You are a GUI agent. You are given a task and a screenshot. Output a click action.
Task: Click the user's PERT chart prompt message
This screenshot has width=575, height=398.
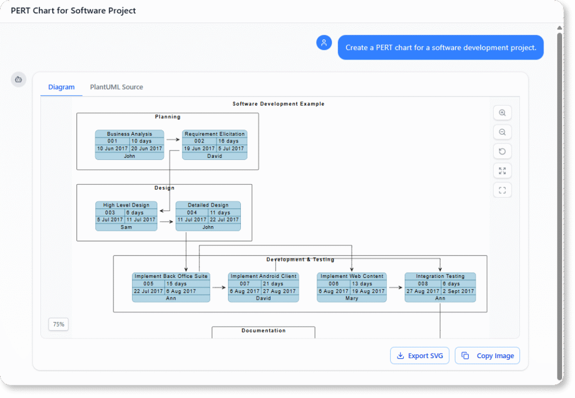[440, 48]
